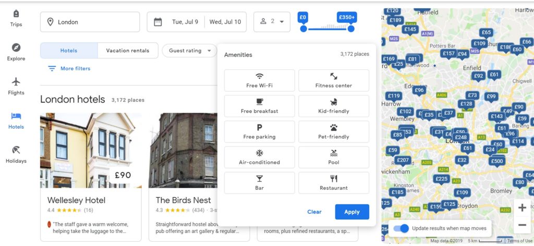The height and width of the screenshot is (246, 534).
Task: Click the Wed, Jul 10 check-out date
Action: (x=225, y=22)
